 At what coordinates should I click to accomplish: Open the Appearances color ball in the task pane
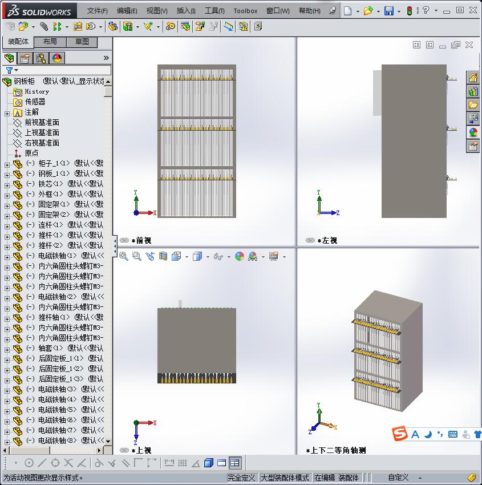click(473, 132)
